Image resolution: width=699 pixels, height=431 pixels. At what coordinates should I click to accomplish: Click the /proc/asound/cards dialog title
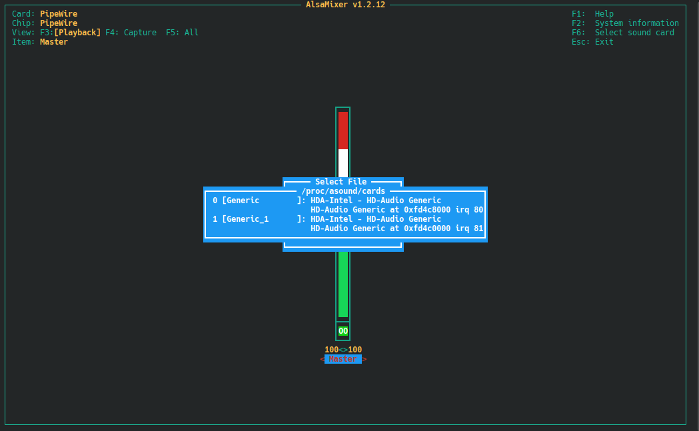point(343,191)
